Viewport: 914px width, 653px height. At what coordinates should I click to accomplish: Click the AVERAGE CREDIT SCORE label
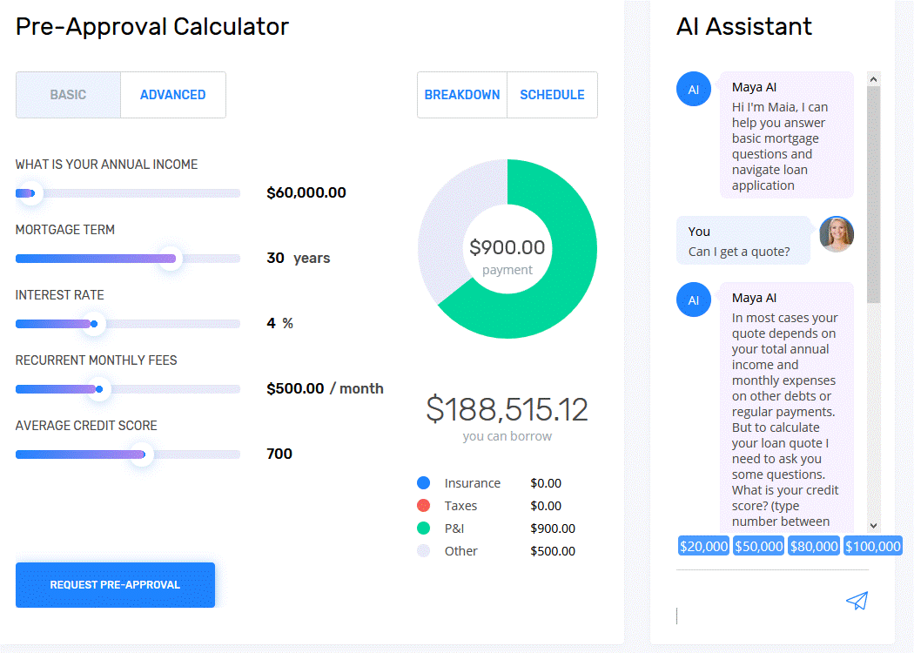tap(86, 426)
